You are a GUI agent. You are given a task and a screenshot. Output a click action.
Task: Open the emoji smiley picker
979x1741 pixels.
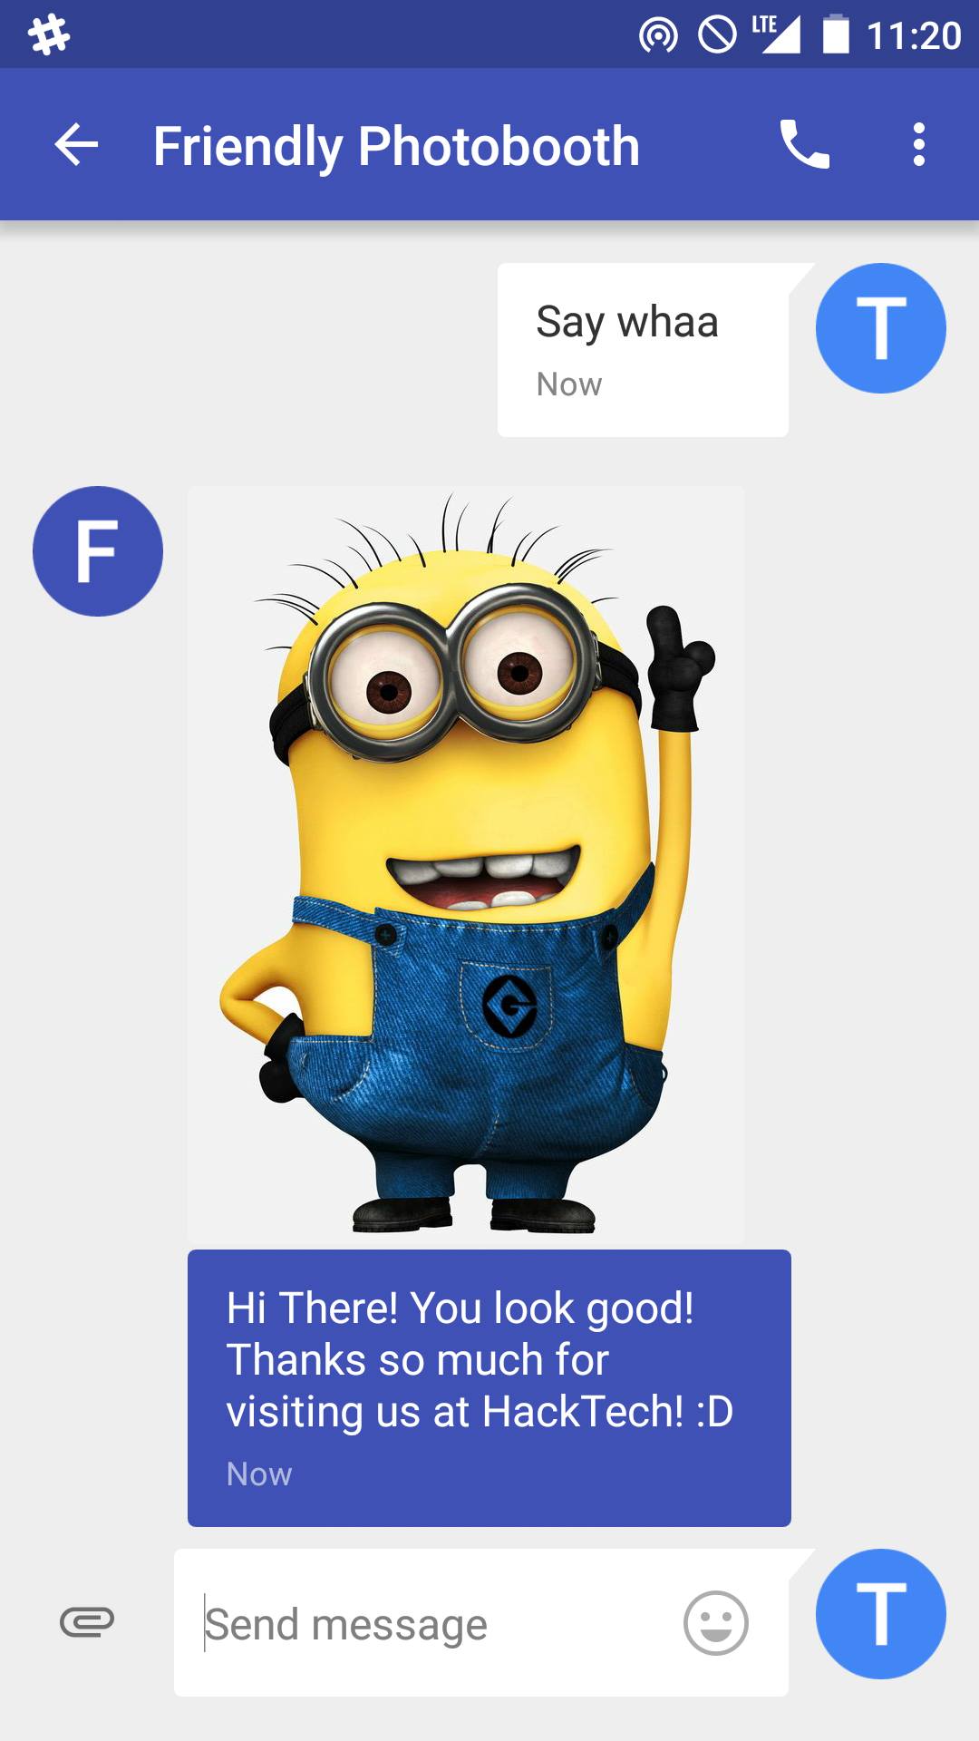point(716,1623)
